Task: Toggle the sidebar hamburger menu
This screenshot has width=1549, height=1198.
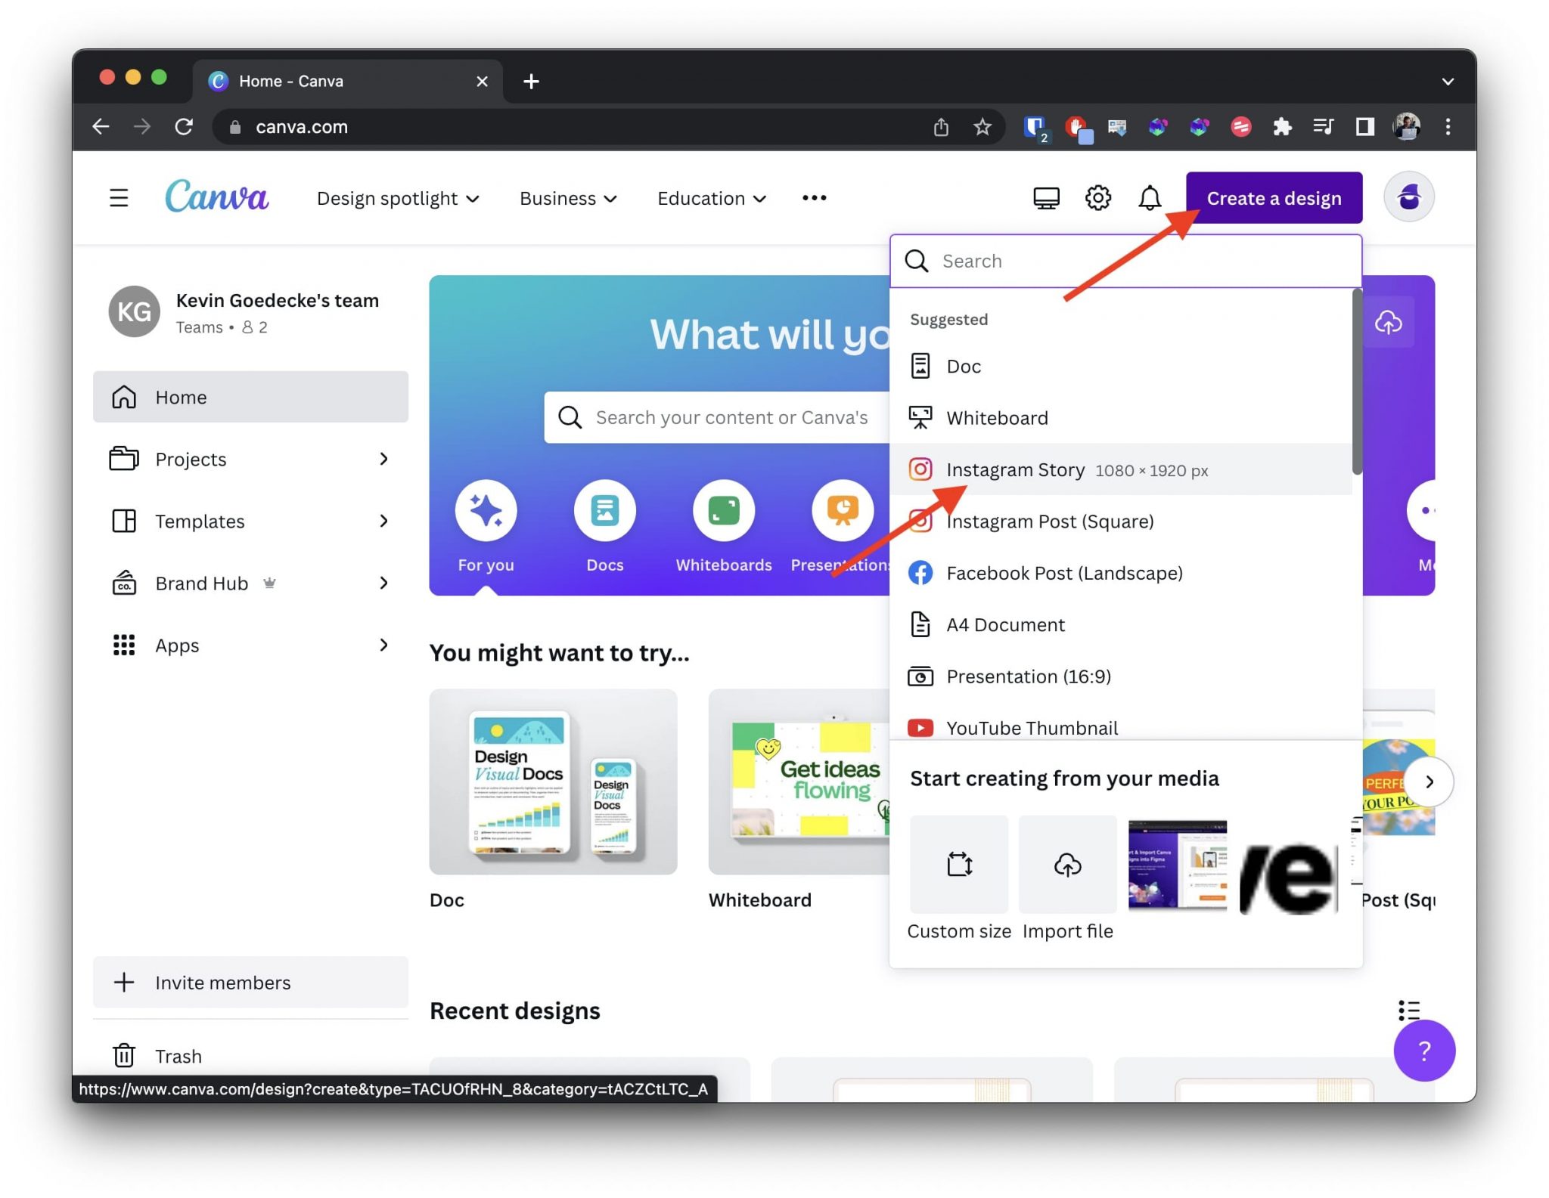Action: point(119,198)
